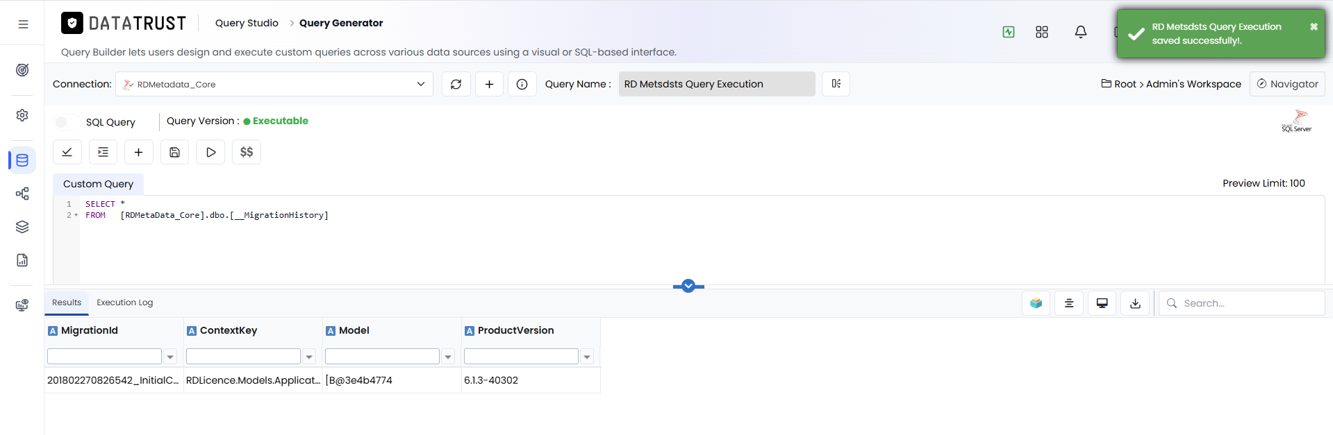Open the notifications bell
The width and height of the screenshot is (1333, 435).
click(x=1081, y=32)
